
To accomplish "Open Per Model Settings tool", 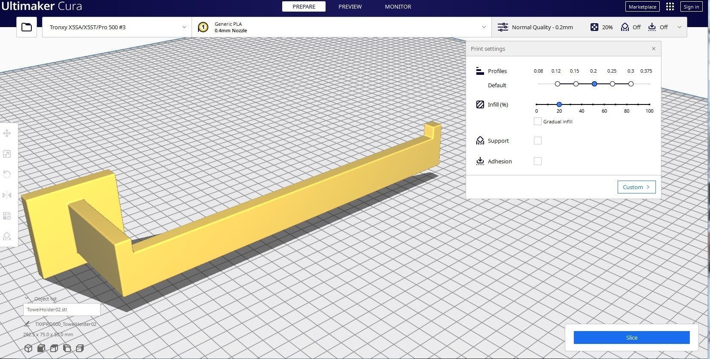I will [x=7, y=216].
